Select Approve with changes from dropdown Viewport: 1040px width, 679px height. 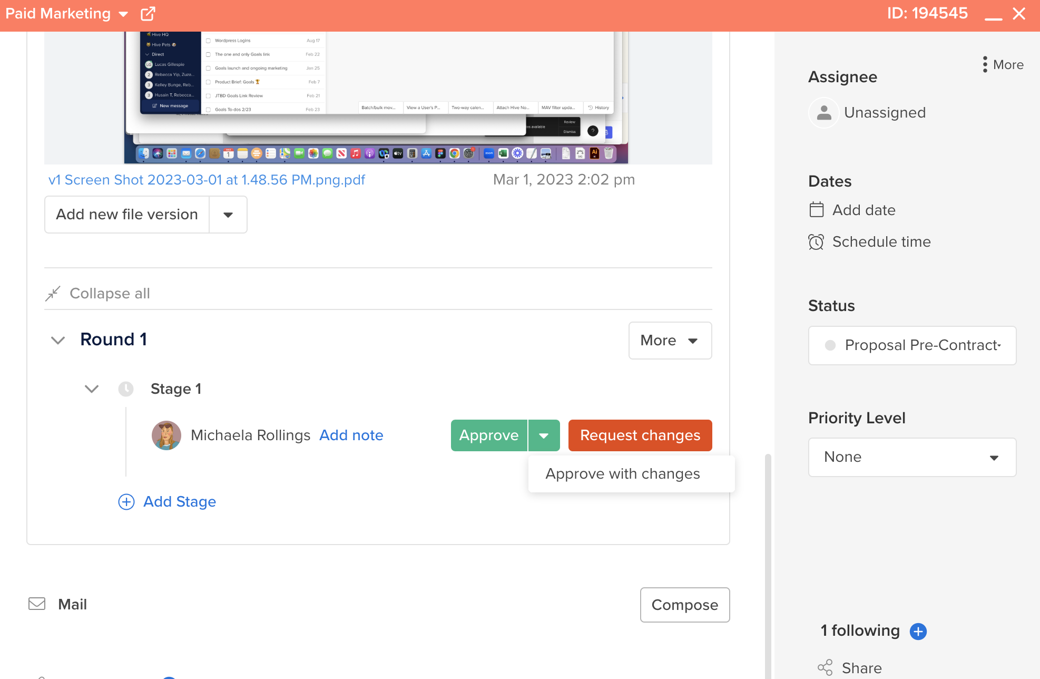pyautogui.click(x=622, y=473)
